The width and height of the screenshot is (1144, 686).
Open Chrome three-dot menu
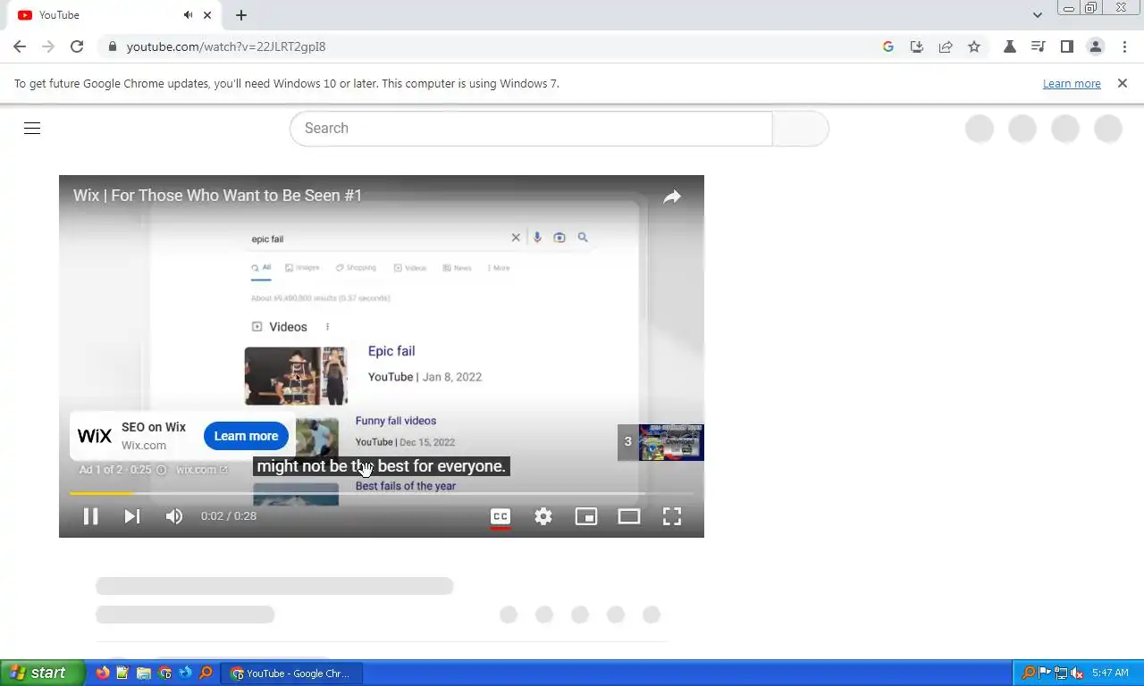tap(1125, 46)
